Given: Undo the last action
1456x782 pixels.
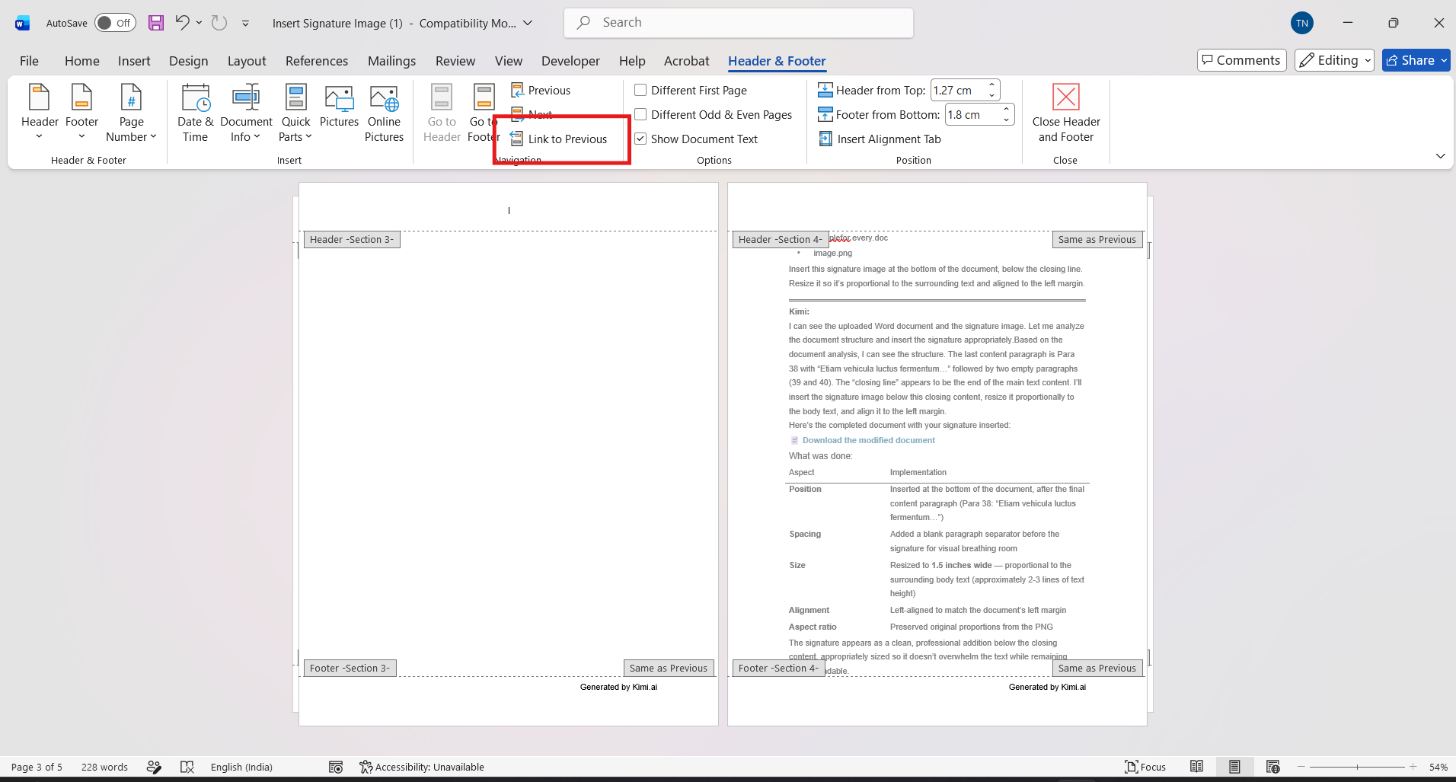Looking at the screenshot, I should 182,23.
